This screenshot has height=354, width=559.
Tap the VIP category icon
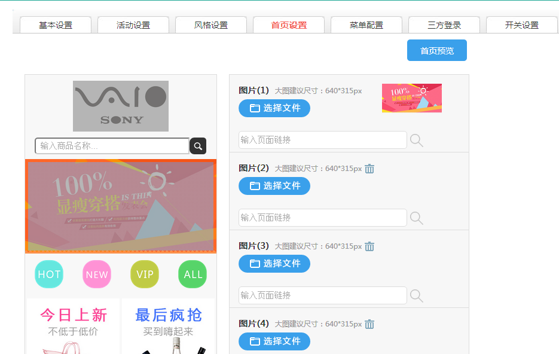[x=145, y=274]
